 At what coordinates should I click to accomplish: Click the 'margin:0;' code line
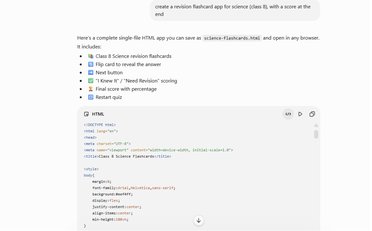[x=102, y=182]
